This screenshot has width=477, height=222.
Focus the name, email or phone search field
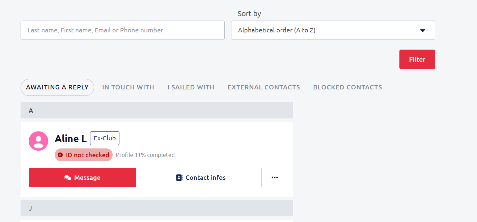(x=122, y=30)
